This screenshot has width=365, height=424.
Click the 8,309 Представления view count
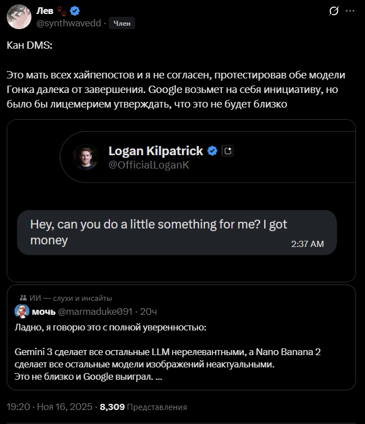point(143,407)
